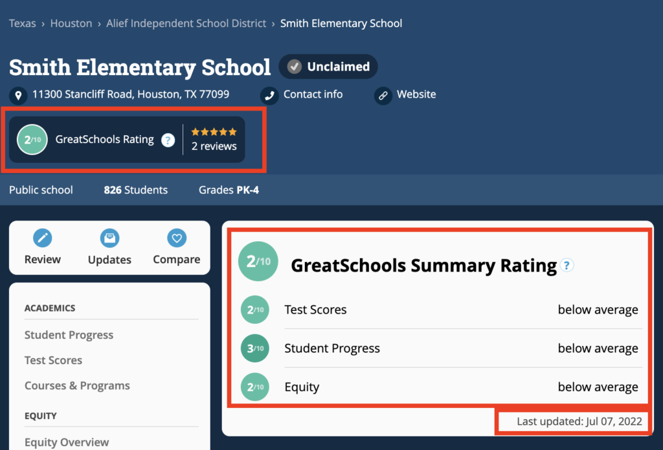Image resolution: width=663 pixels, height=450 pixels.
Task: Click the map pin location icon
Action: pos(18,96)
